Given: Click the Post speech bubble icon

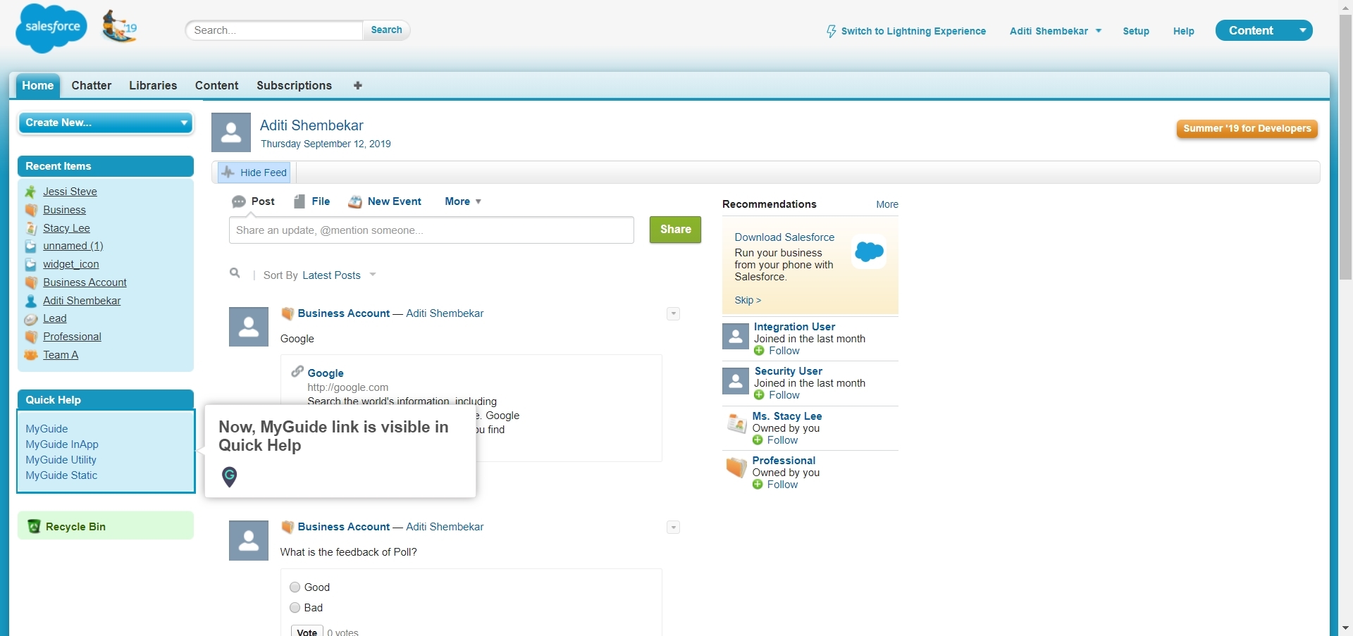Looking at the screenshot, I should tap(239, 201).
